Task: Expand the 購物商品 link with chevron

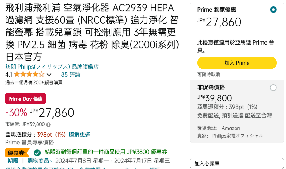Action: click(40, 161)
